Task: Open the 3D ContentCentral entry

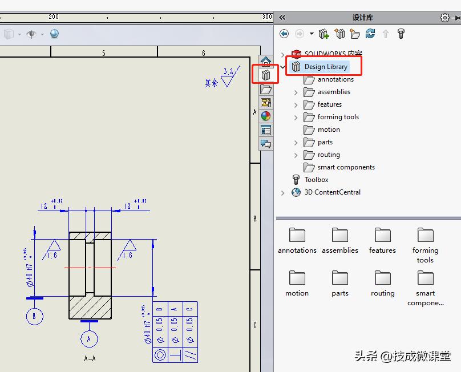Action: coord(331,192)
